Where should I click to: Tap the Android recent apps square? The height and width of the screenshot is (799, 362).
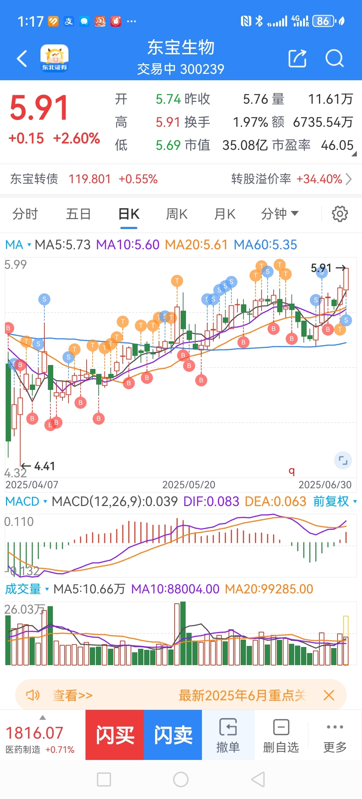pyautogui.click(x=104, y=779)
